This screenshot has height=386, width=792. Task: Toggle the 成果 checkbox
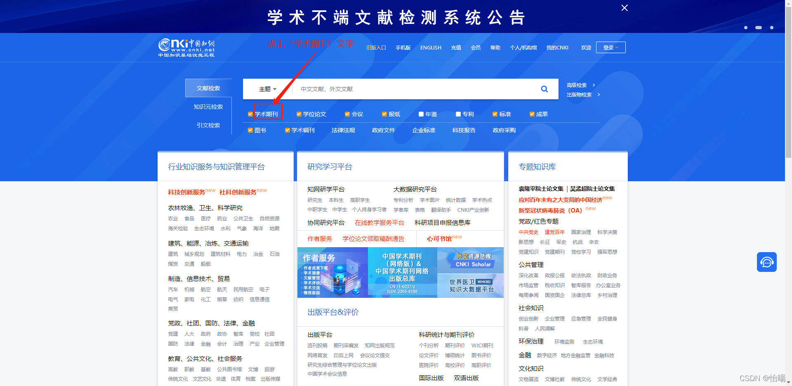tap(532, 114)
